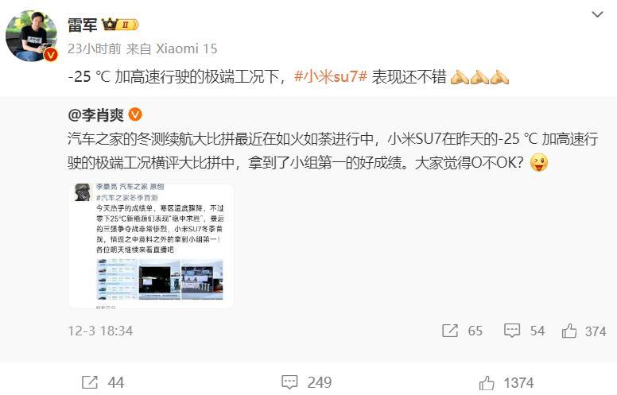Open @李肖爽 user profile
The height and width of the screenshot is (395, 617).
95,115
